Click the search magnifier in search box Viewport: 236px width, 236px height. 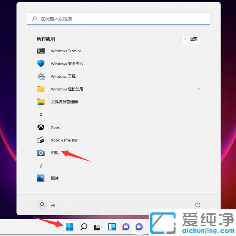point(35,19)
